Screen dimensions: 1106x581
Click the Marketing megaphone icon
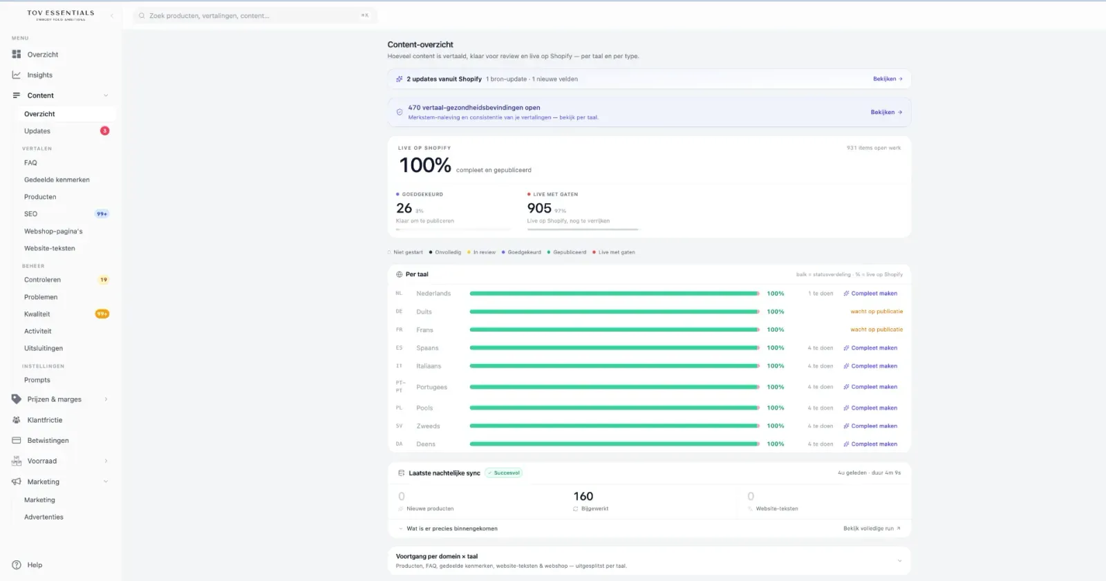tap(17, 482)
